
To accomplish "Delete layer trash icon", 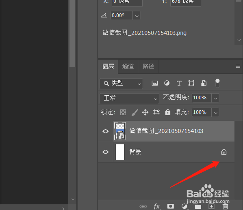I will (225, 206).
